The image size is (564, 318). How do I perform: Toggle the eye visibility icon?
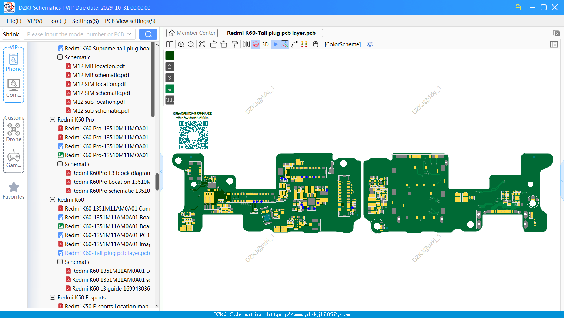370,44
